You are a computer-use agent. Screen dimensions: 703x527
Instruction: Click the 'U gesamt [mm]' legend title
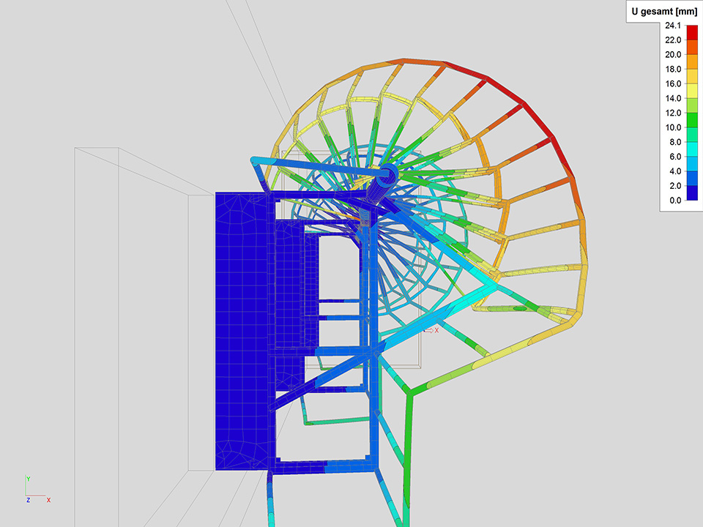tap(663, 10)
